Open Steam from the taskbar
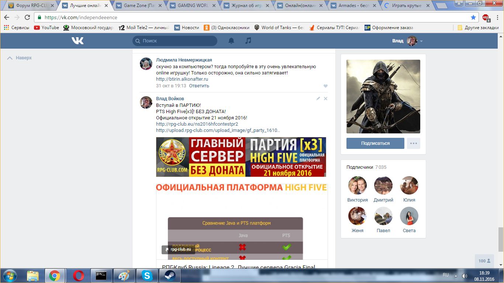The width and height of the screenshot is (504, 283). (170, 276)
